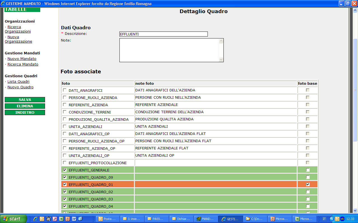Open Ricerca Organizzazioni link

point(18,29)
